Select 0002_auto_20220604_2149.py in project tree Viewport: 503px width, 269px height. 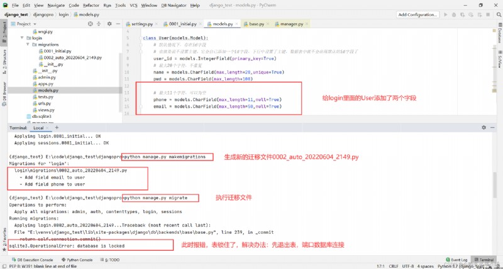point(70,58)
